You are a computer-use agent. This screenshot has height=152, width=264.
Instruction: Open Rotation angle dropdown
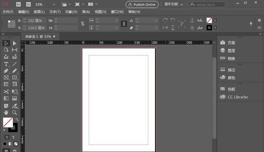click(x=156, y=21)
